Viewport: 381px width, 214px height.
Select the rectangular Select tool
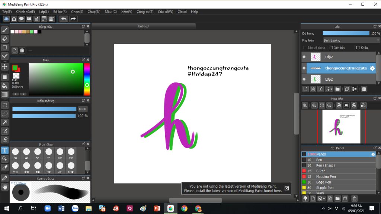pyautogui.click(x=4, y=105)
